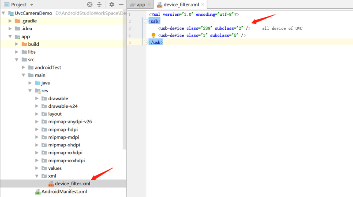This screenshot has width=353, height=197.
Task: Click the device_filter.xml file icon in tree
Action: 51,184
